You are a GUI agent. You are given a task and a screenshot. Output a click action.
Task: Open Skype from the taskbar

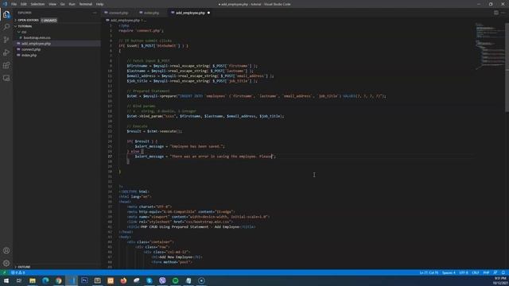[150, 280]
